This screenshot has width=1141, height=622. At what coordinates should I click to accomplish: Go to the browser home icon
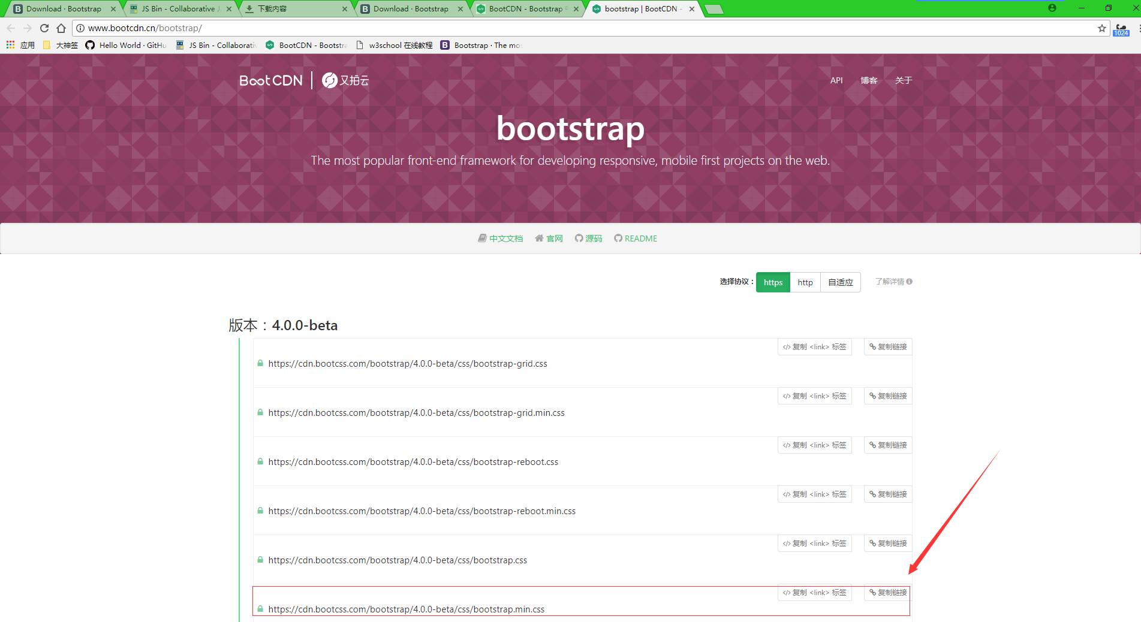61,28
